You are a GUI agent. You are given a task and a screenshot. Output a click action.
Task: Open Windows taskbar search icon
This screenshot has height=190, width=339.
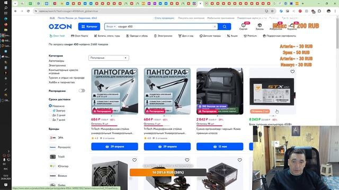point(6,8)
